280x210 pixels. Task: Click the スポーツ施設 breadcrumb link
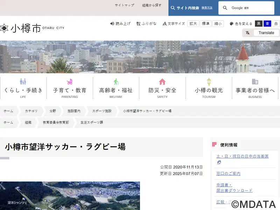(102, 111)
